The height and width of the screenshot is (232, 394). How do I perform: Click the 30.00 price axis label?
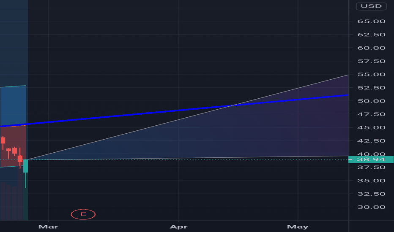[x=371, y=207]
